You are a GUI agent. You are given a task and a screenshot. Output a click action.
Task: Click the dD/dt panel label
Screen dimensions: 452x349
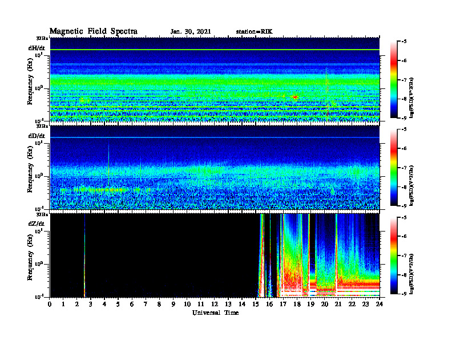coord(37,136)
